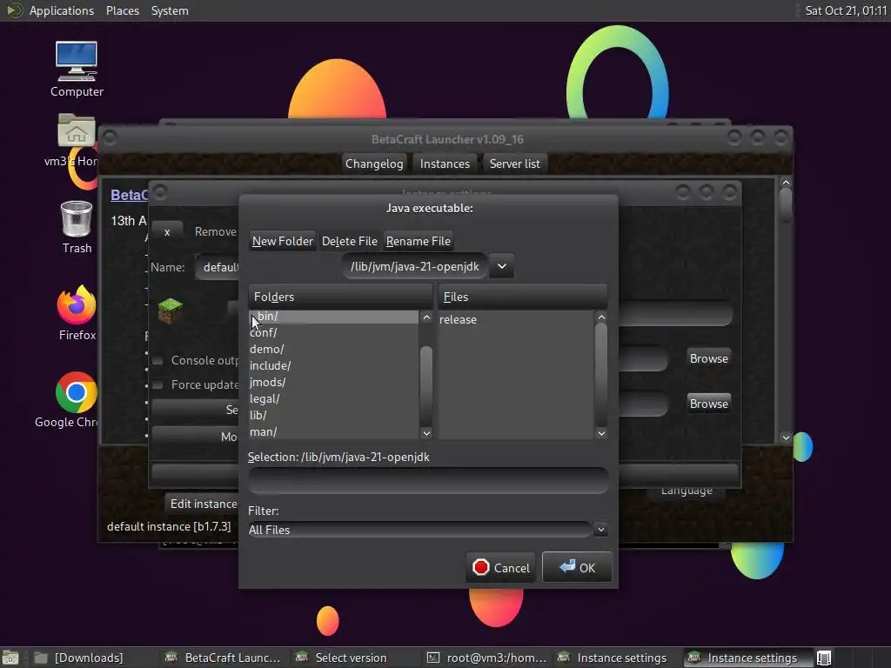Click the Folders column header

pyautogui.click(x=340, y=297)
